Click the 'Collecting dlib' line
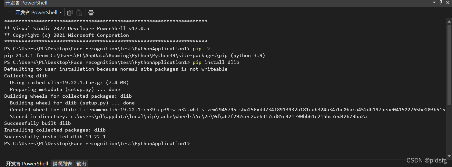This screenshot has width=452, height=167. point(26,76)
